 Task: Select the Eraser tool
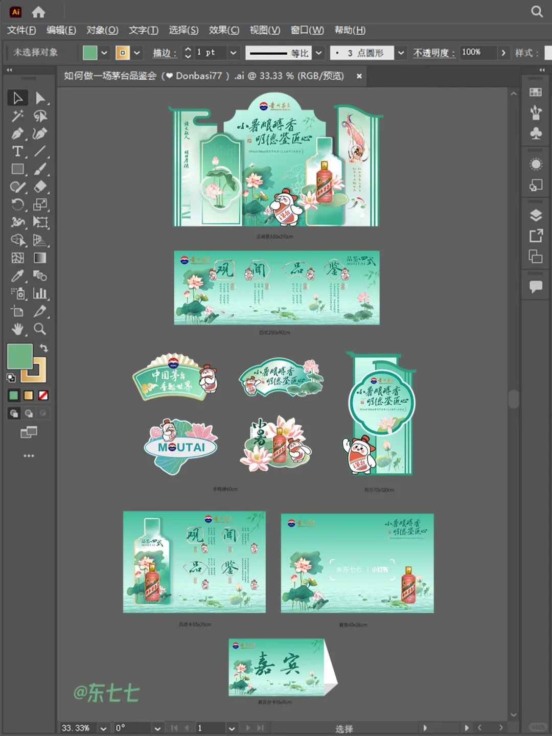[40, 187]
